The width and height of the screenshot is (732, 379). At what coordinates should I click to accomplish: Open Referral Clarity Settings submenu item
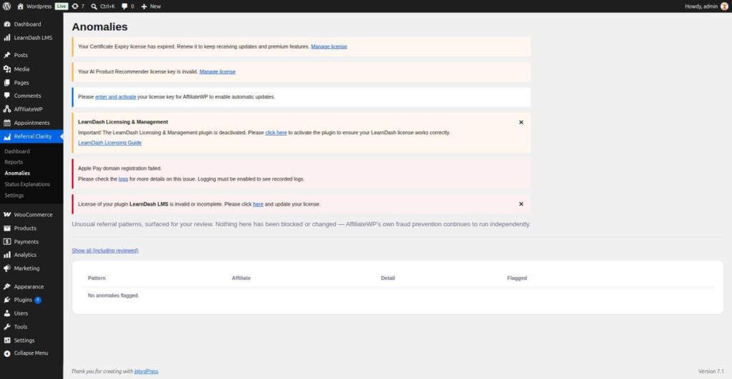14,196
